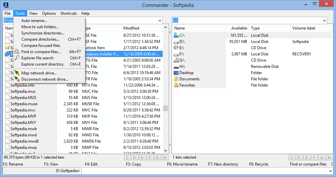
Task: Click F6: Move/rename button
Action: (182, 164)
